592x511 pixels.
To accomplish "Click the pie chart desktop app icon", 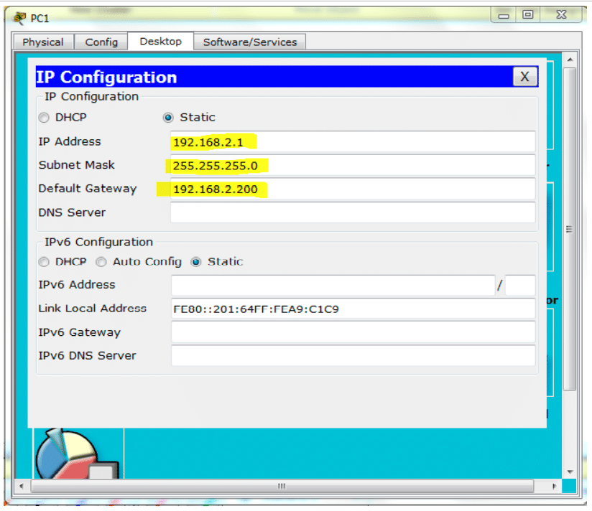I will click(x=77, y=454).
